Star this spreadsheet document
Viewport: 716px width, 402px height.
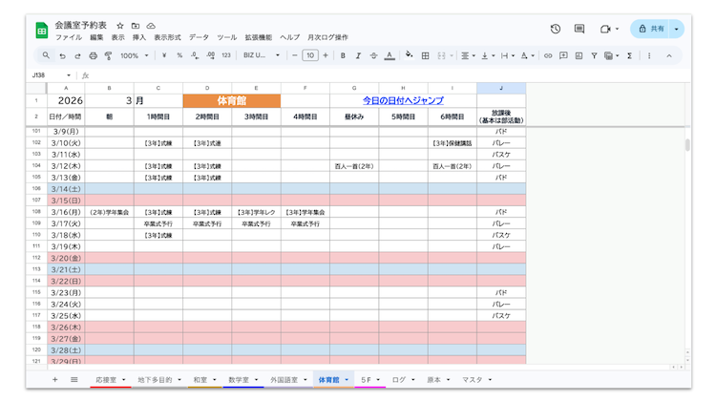pyautogui.click(x=119, y=25)
